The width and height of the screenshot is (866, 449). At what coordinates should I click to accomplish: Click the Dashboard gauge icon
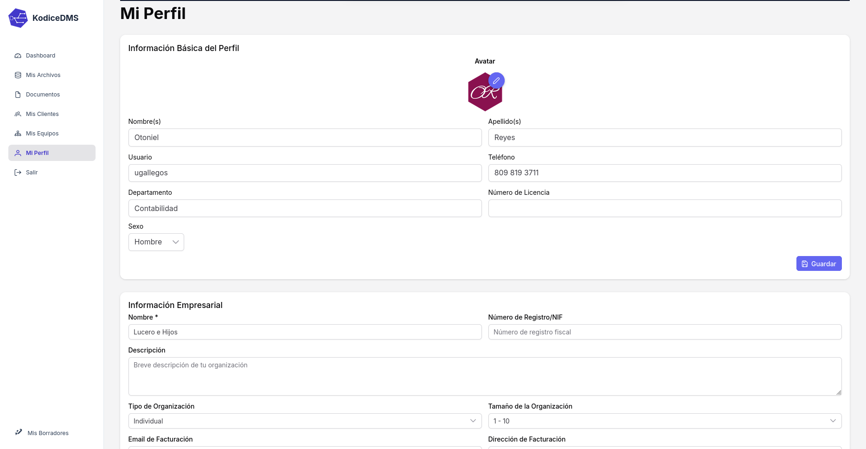(x=18, y=56)
